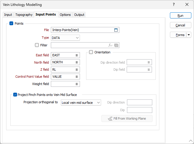
Task: Uncheck the Points checkbox
Action: coord(11,23)
